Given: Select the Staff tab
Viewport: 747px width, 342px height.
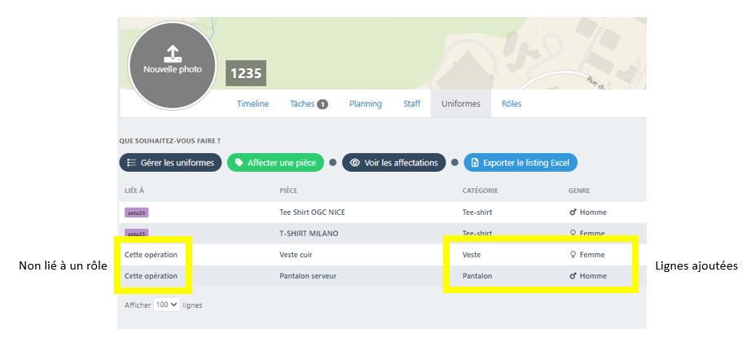Looking at the screenshot, I should pyautogui.click(x=411, y=104).
